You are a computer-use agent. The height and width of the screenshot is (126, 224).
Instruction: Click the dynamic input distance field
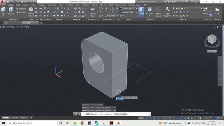pyautogui.click(x=119, y=99)
